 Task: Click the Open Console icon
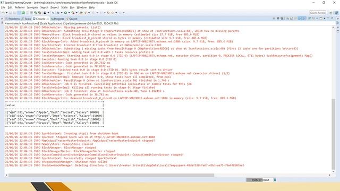point(321,19)
